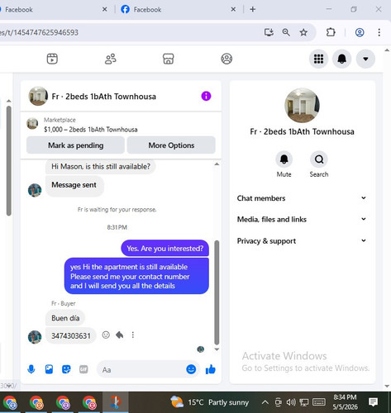The height and width of the screenshot is (413, 391).
Task: Record a voice clip with microphone icon
Action: pos(31,369)
